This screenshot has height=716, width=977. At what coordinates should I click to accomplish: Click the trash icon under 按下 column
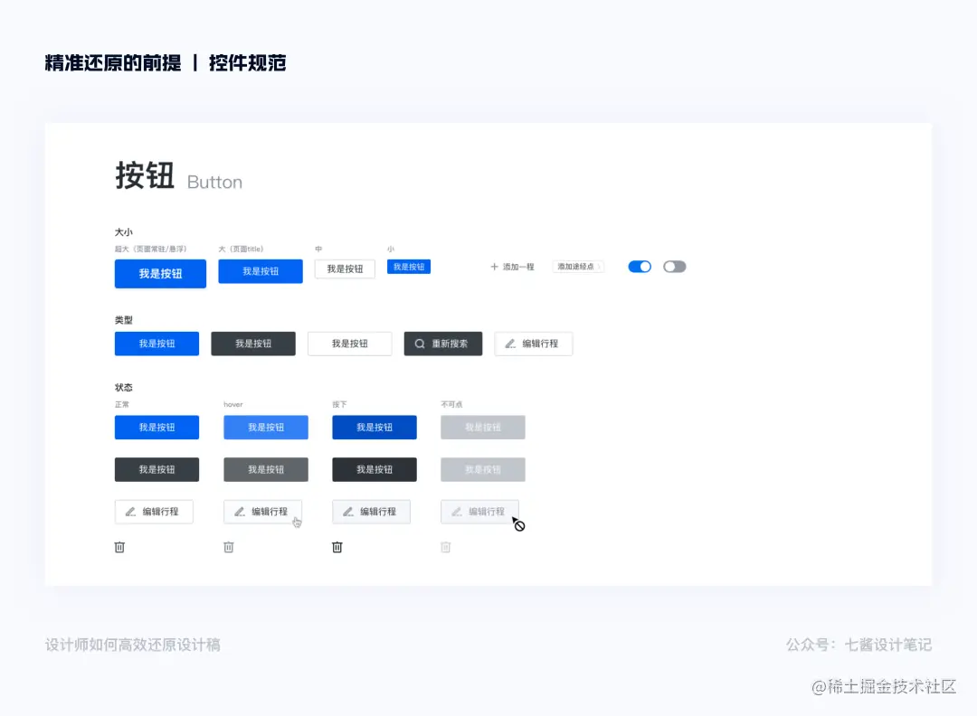click(x=337, y=547)
